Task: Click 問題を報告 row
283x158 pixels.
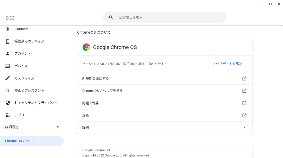Action: (165, 103)
